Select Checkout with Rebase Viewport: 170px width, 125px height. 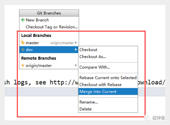pos(108,85)
